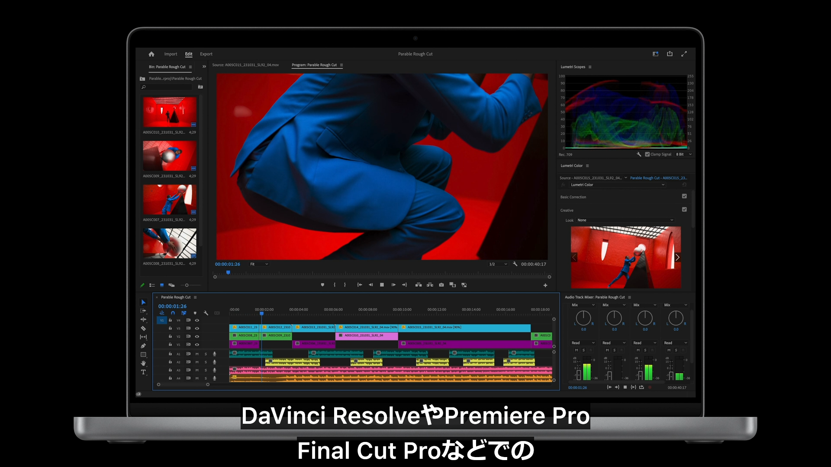
Task: Select the A005C009 clip thumbnail in bin
Action: pos(170,156)
